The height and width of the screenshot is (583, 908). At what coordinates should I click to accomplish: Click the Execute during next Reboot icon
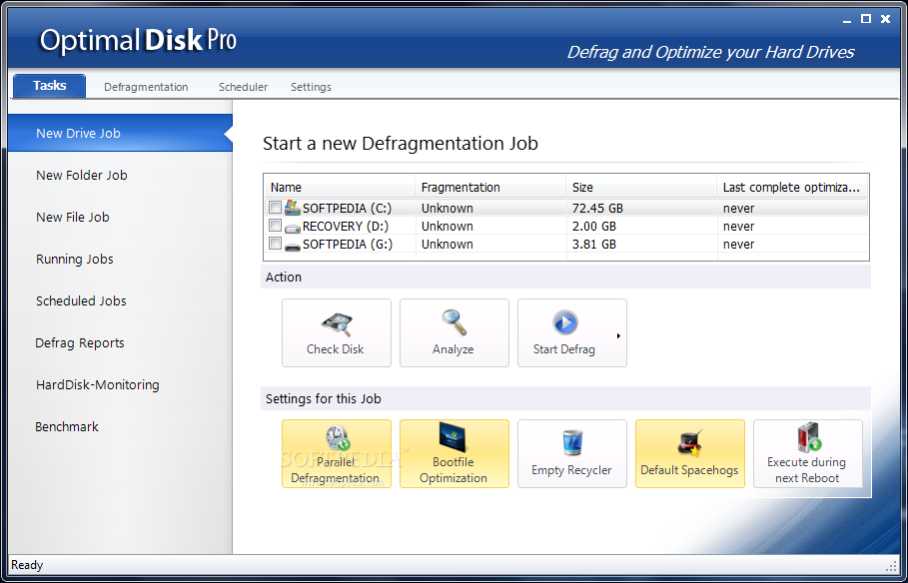(808, 437)
